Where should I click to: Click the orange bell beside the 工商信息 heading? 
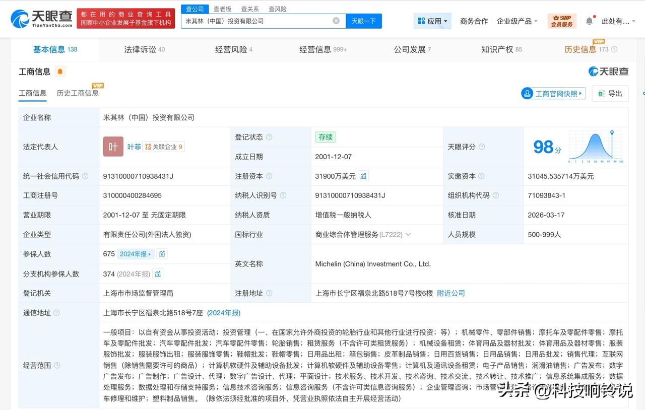[x=60, y=72]
